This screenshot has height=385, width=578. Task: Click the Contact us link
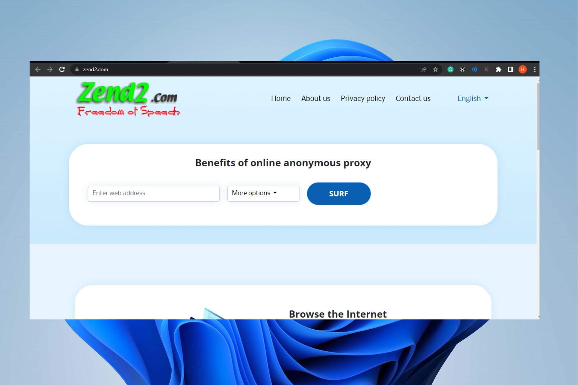[x=413, y=98]
